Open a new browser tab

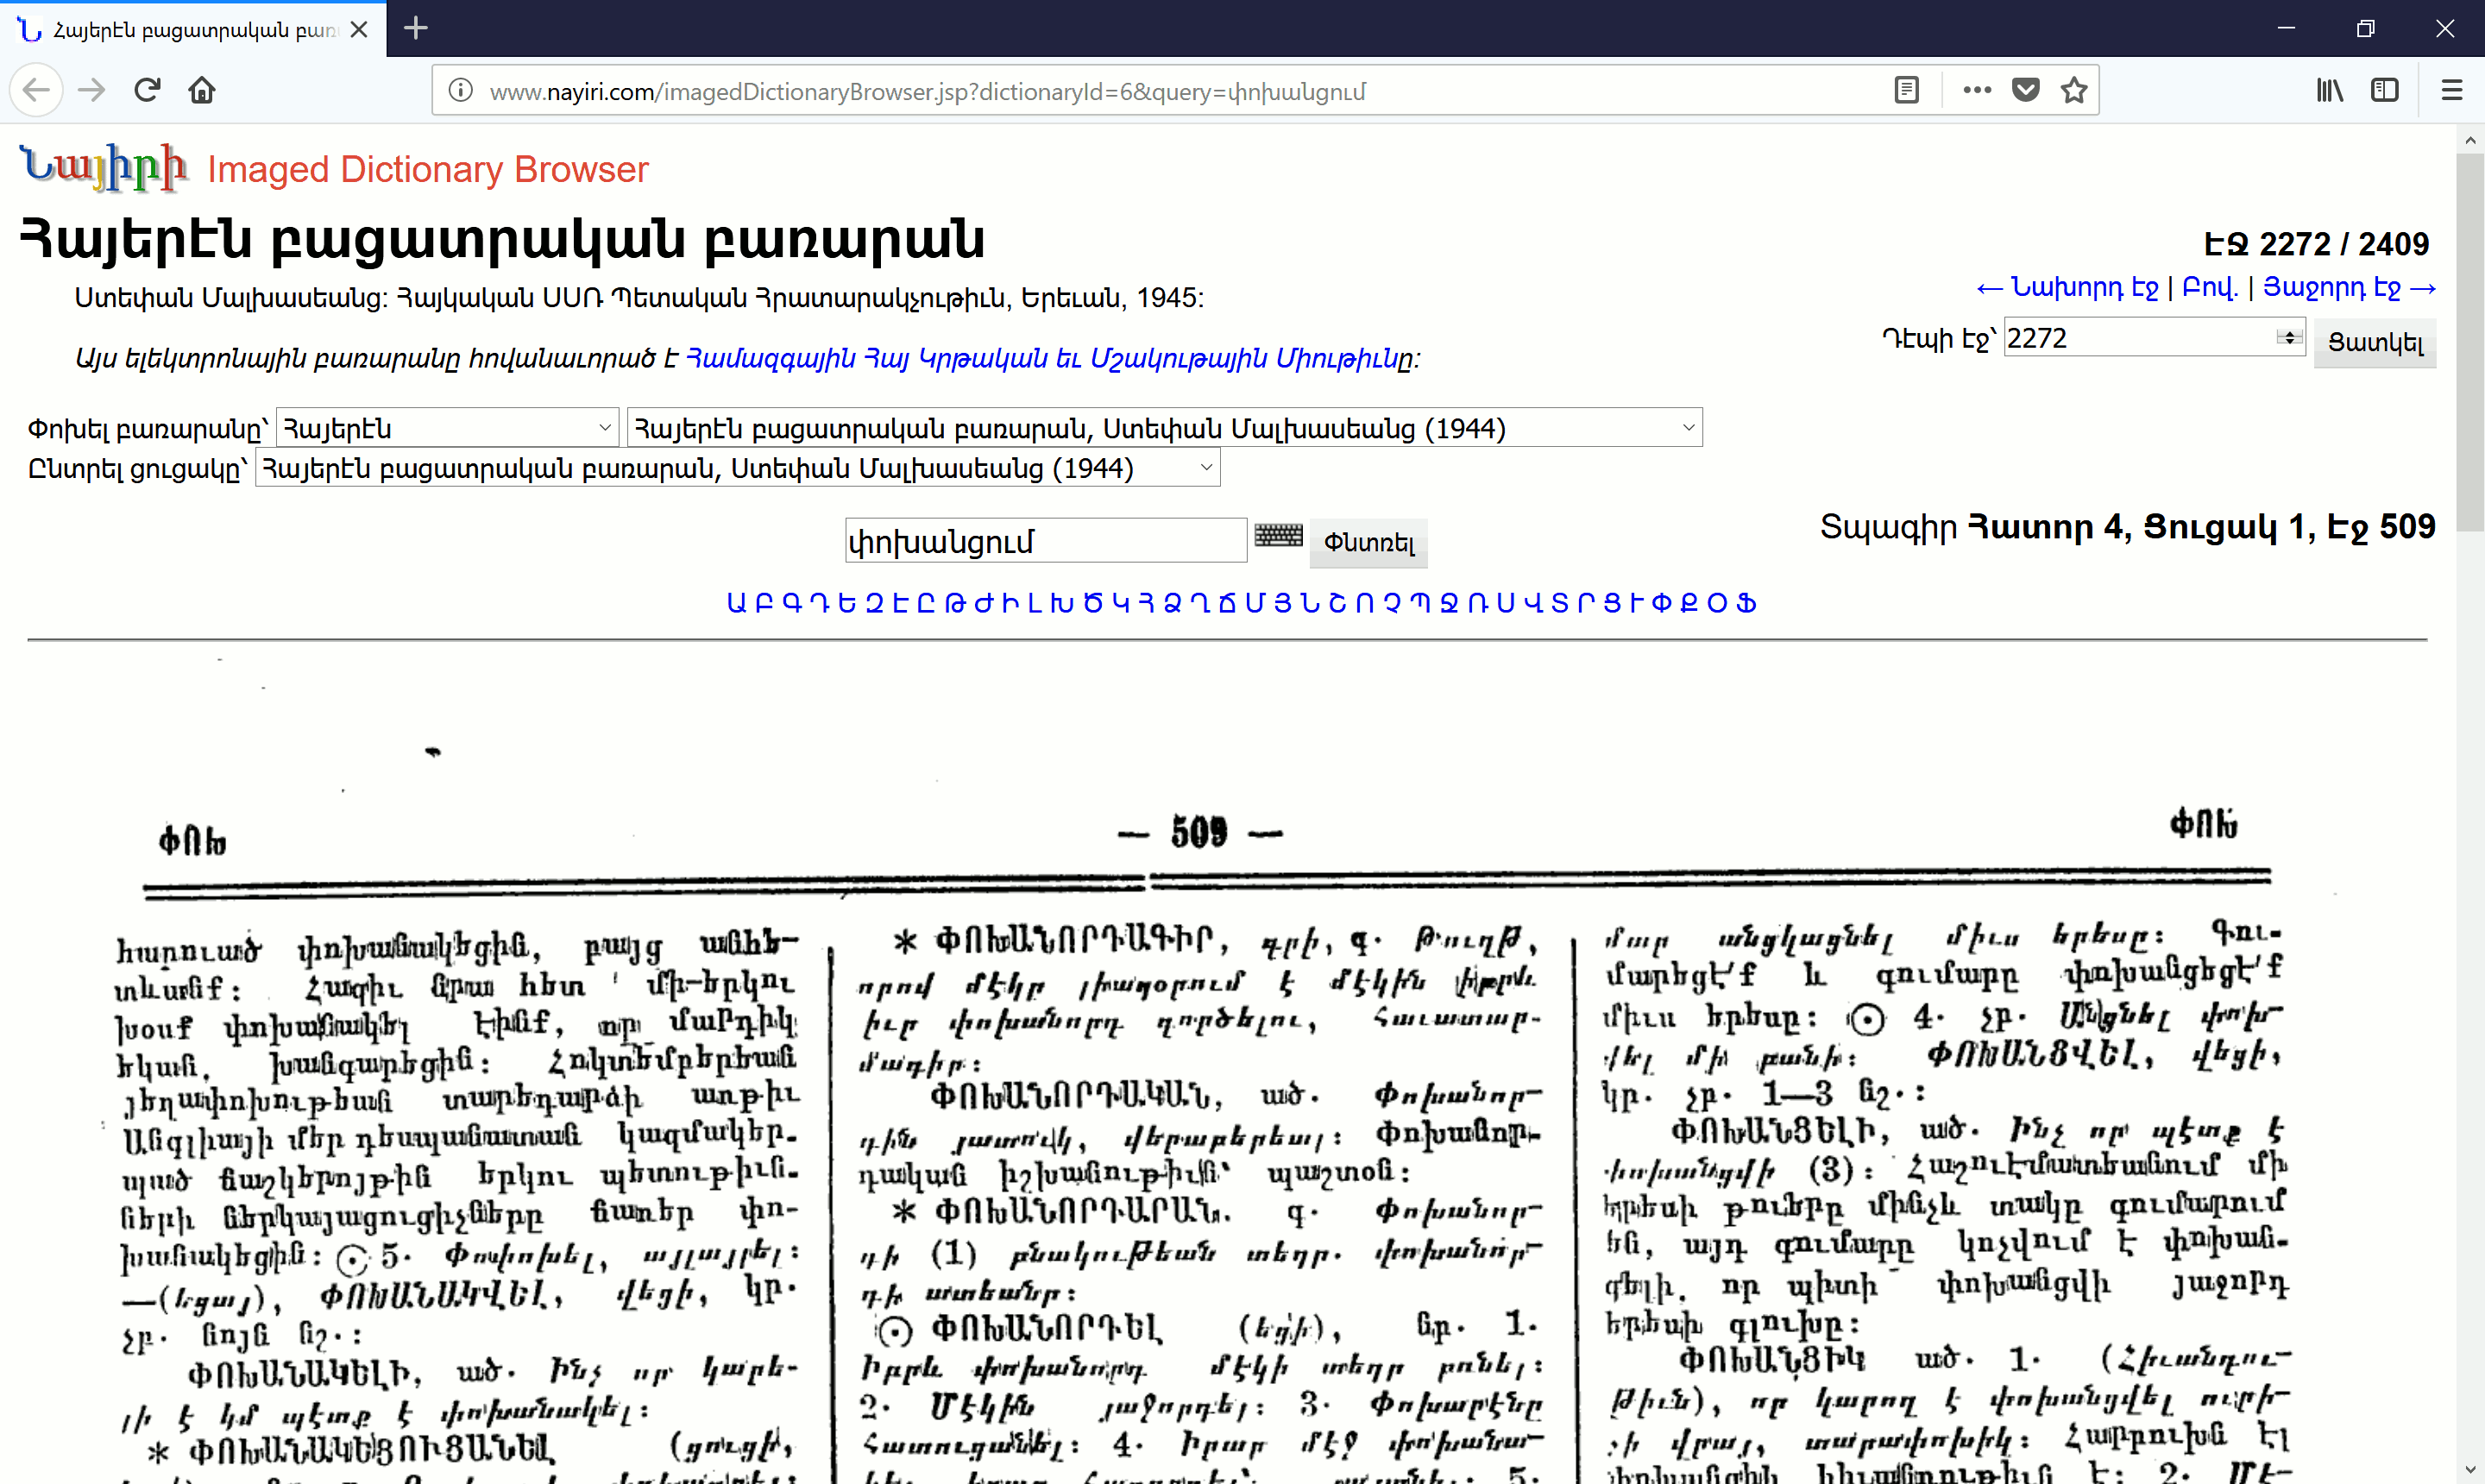[x=416, y=28]
